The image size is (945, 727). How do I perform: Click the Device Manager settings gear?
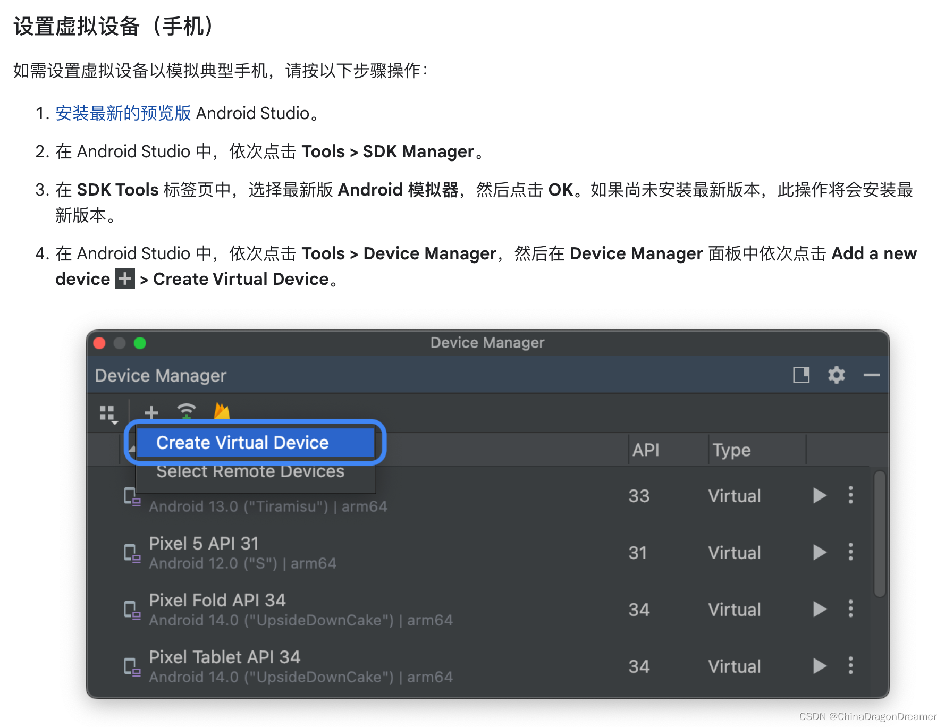[x=837, y=375]
